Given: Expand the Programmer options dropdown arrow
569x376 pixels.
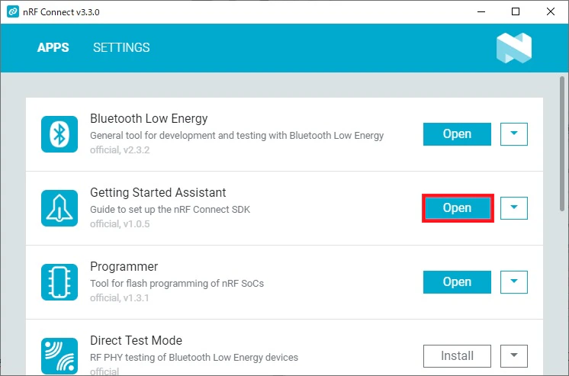Looking at the screenshot, I should (x=514, y=282).
